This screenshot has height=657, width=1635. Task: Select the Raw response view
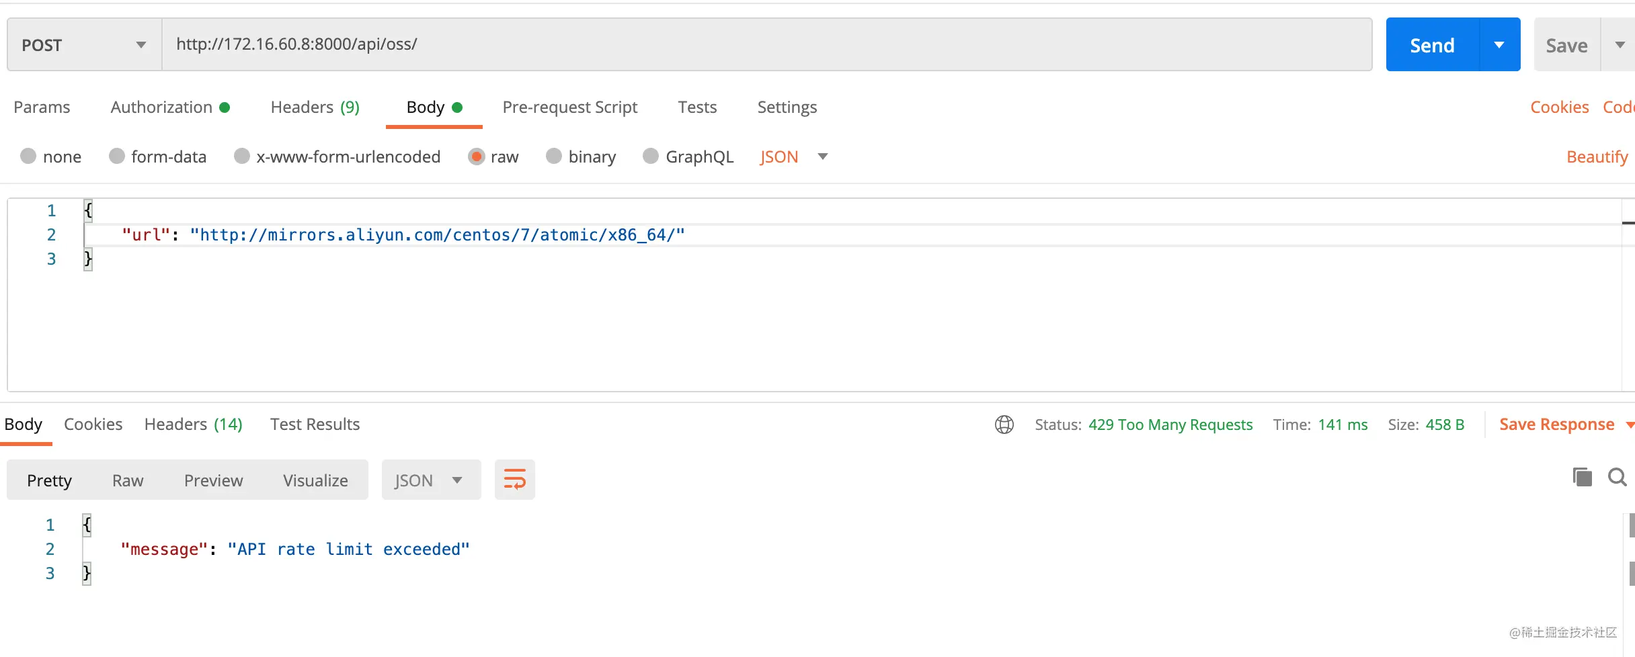(128, 480)
